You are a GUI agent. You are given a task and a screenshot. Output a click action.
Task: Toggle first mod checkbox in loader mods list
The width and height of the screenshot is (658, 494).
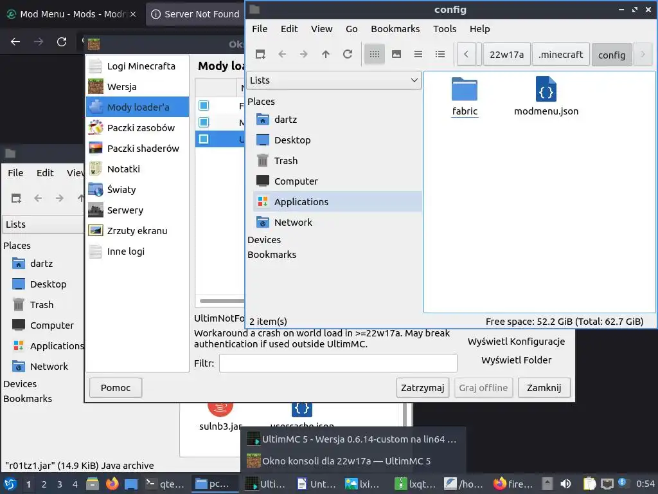204,105
